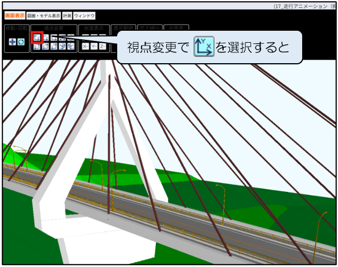Click the XY viewpoint icon highlighted in red
Image resolution: width=338 pixels, height=267 pixels.
pos(37,38)
